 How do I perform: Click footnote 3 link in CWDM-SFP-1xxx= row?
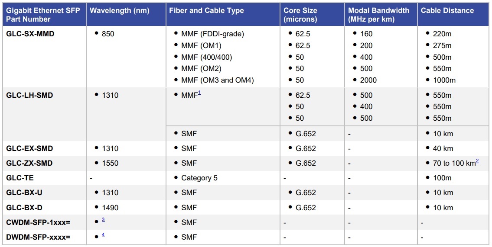103,220
